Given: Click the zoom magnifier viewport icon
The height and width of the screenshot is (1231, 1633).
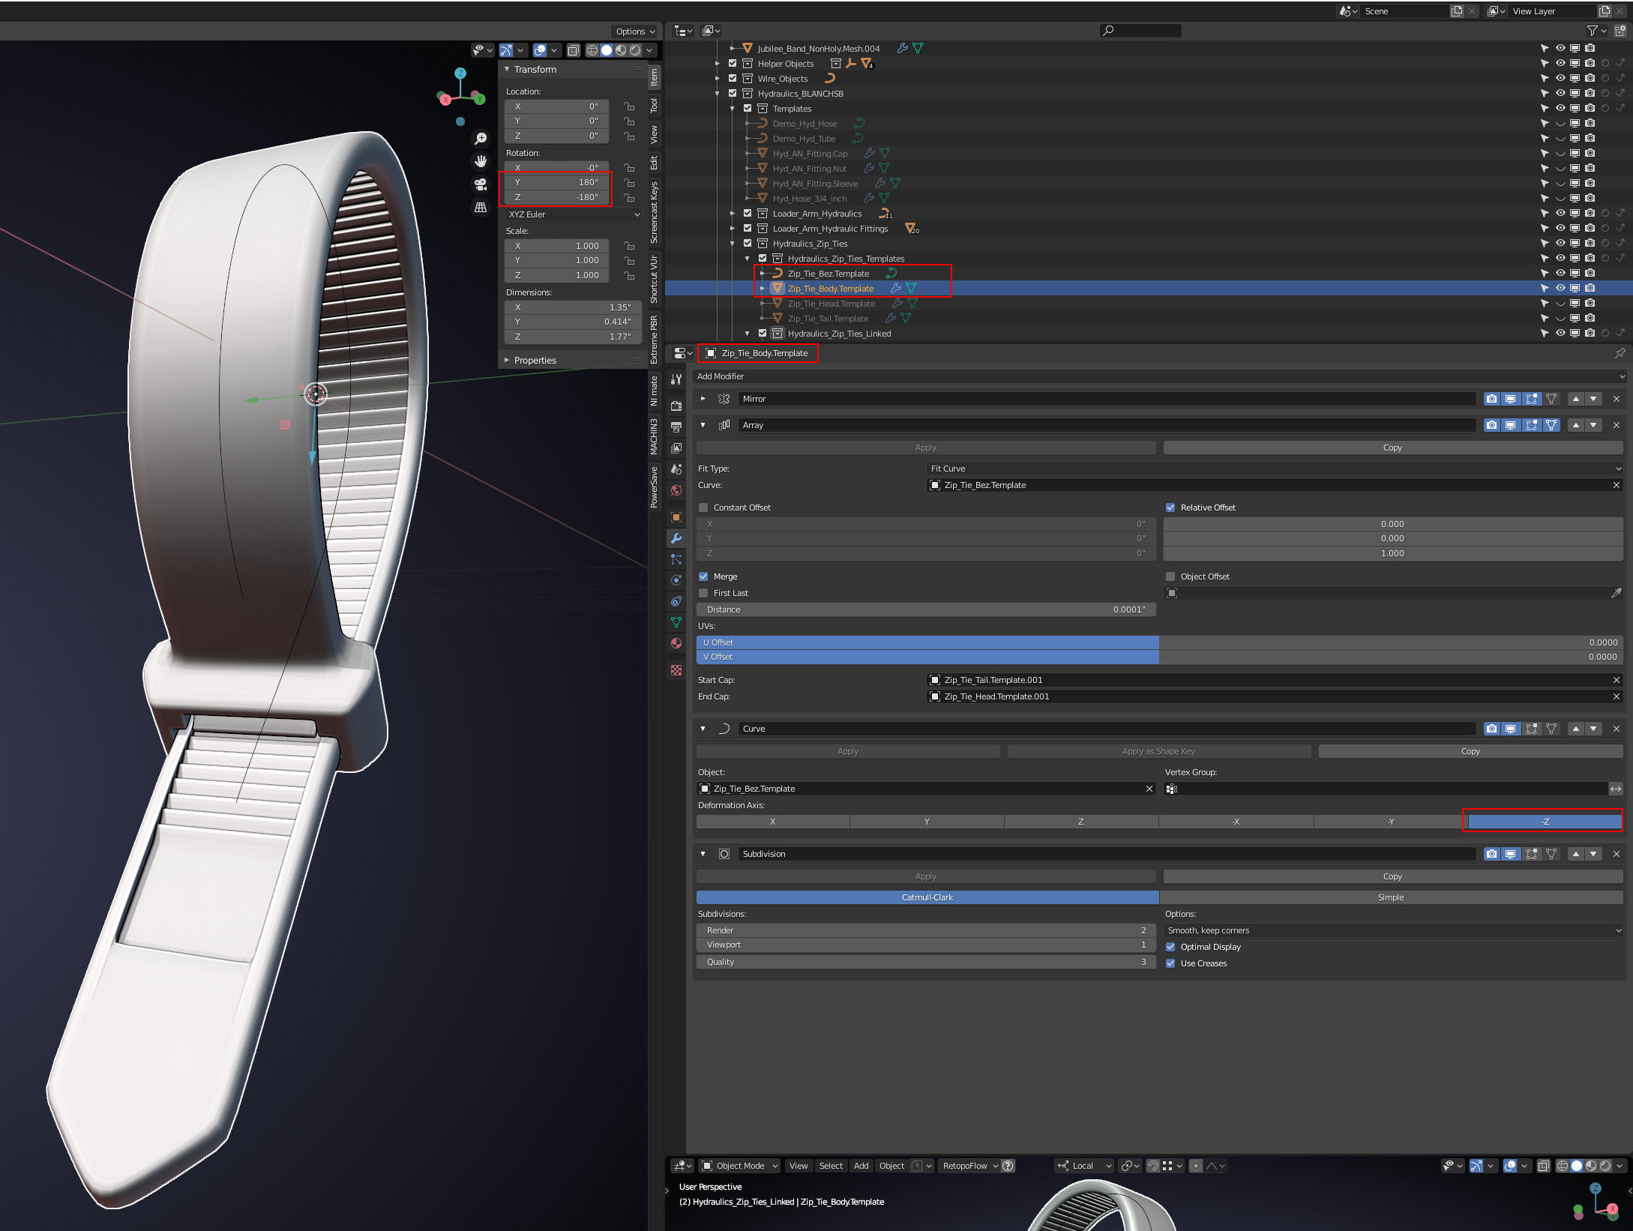Looking at the screenshot, I should point(481,139).
